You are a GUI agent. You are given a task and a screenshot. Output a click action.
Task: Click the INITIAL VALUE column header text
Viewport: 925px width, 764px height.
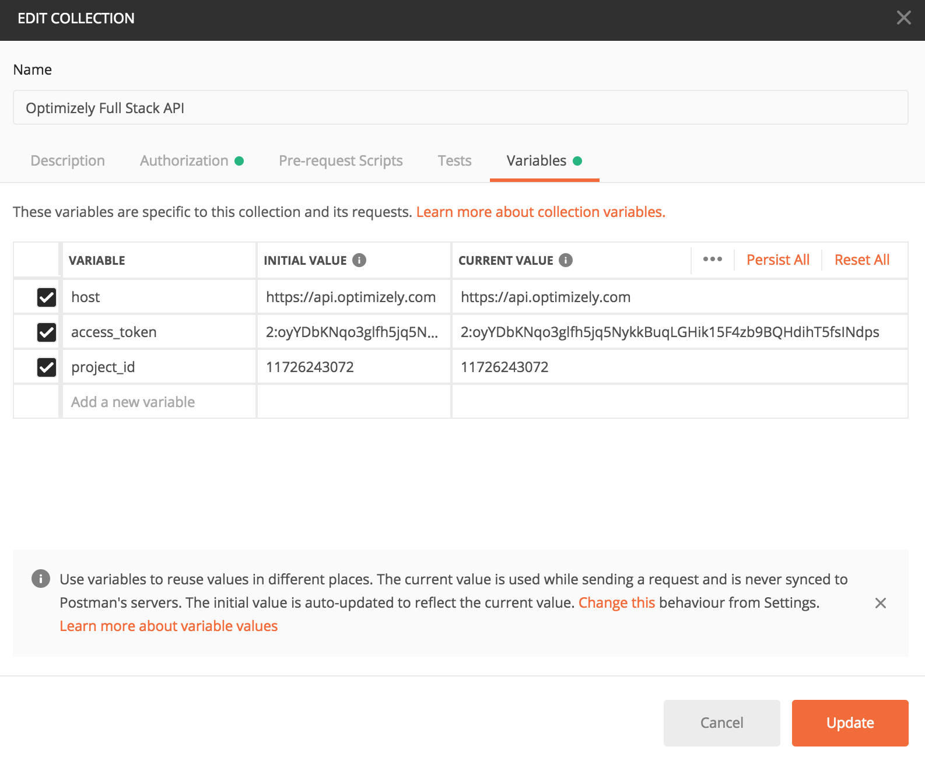click(x=305, y=261)
